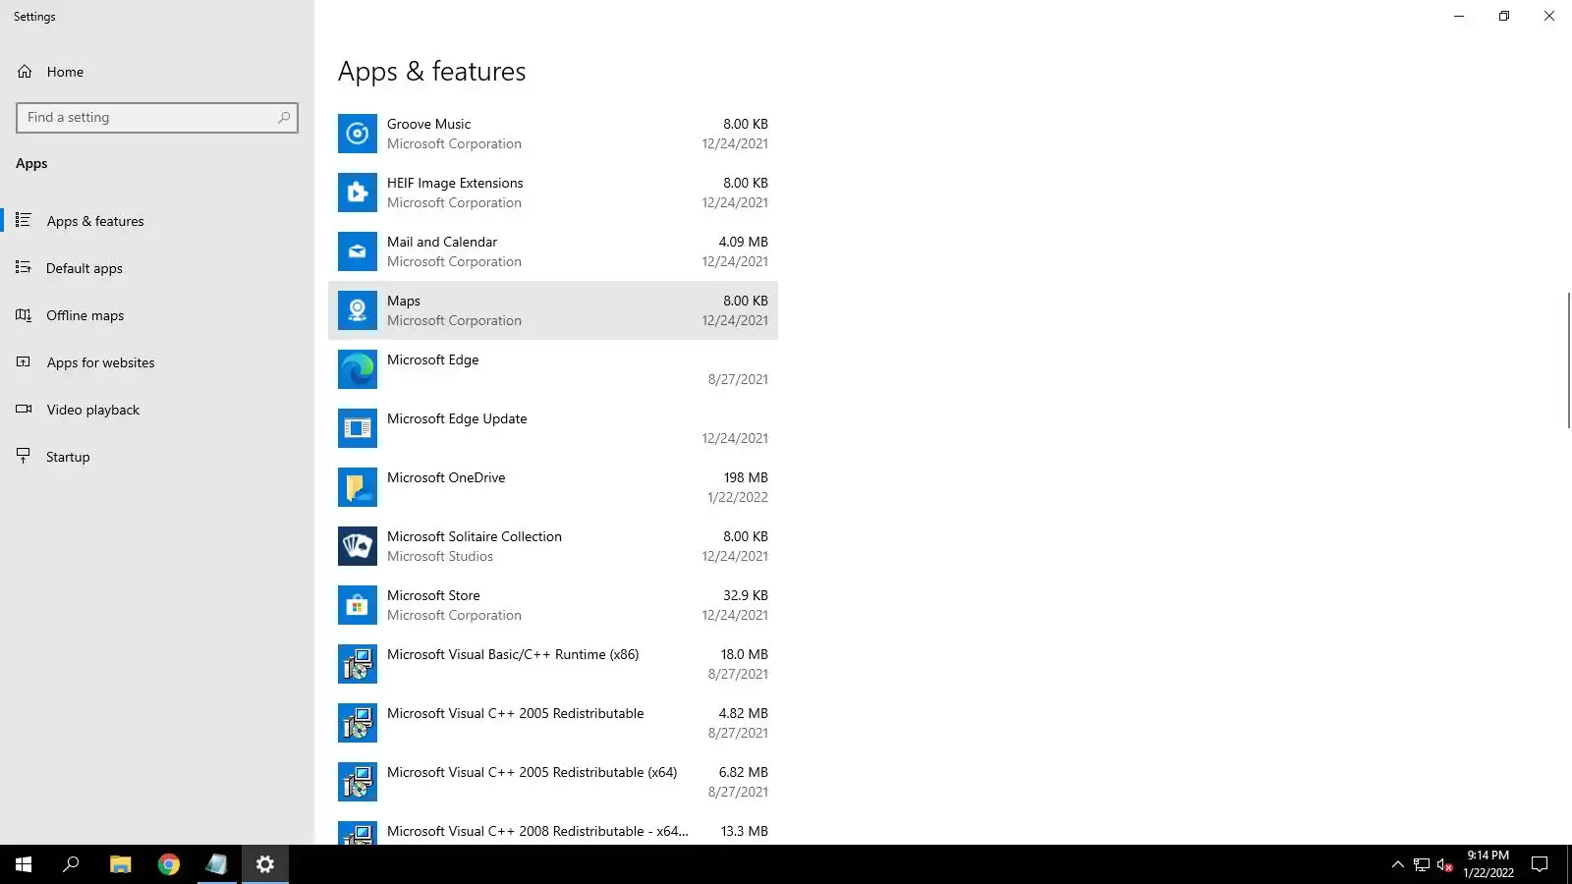Image resolution: width=1572 pixels, height=884 pixels.
Task: Click the Microsoft OneDrive icon
Action: 358,487
